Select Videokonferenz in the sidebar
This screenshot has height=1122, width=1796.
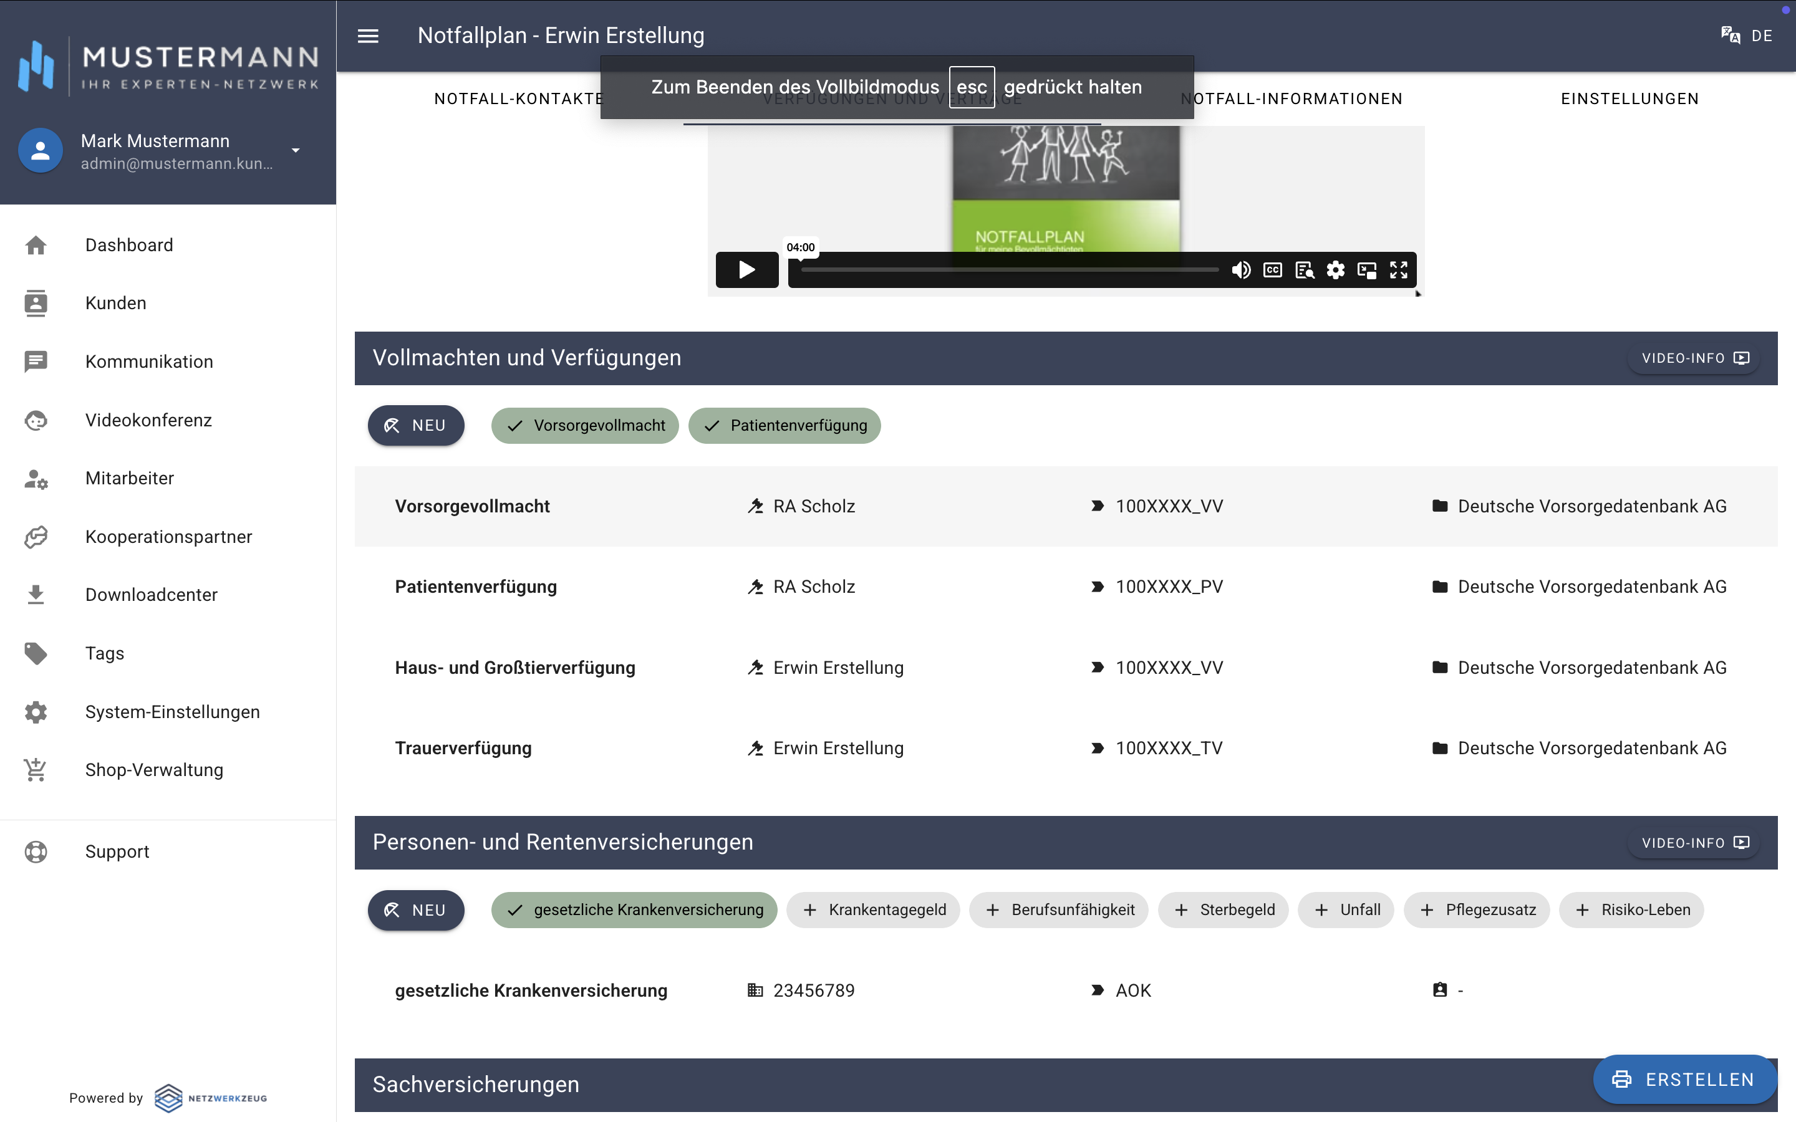[168, 420]
